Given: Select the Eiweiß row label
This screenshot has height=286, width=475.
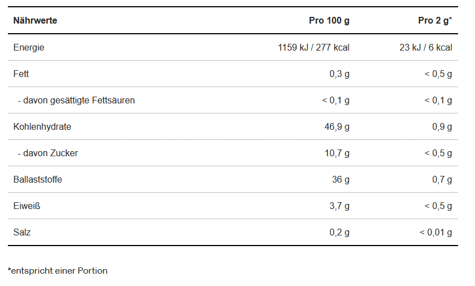Looking at the screenshot, I should coord(26,206).
